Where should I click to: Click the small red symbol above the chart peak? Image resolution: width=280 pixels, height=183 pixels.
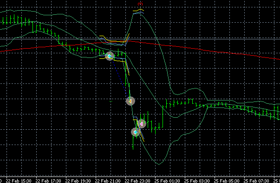(140, 4)
